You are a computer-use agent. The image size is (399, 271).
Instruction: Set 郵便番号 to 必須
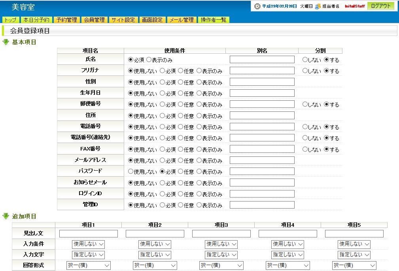[x=163, y=104]
